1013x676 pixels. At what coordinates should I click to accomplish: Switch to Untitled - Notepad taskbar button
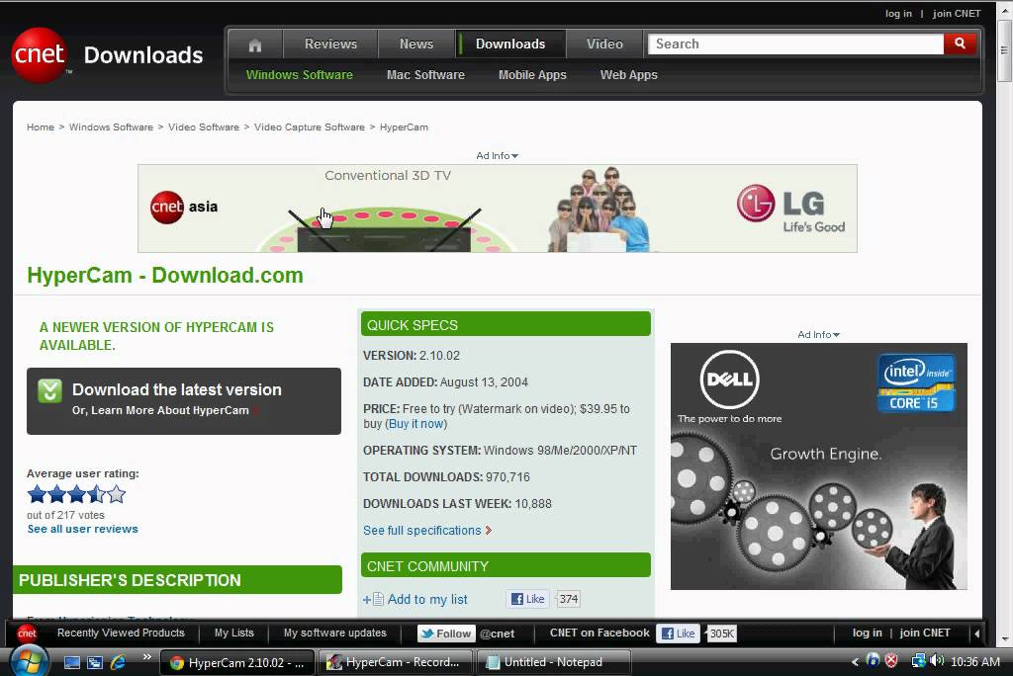[553, 662]
